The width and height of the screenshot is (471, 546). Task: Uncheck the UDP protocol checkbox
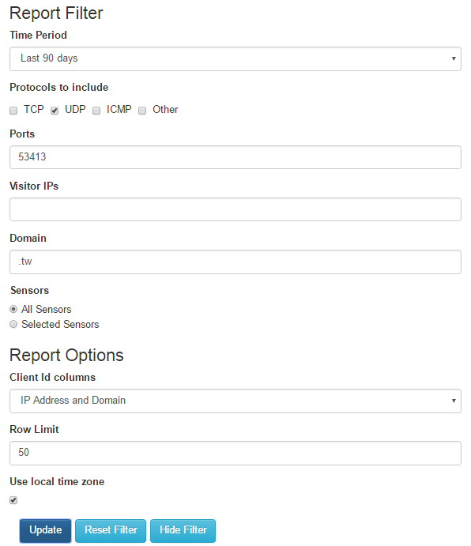click(x=55, y=111)
